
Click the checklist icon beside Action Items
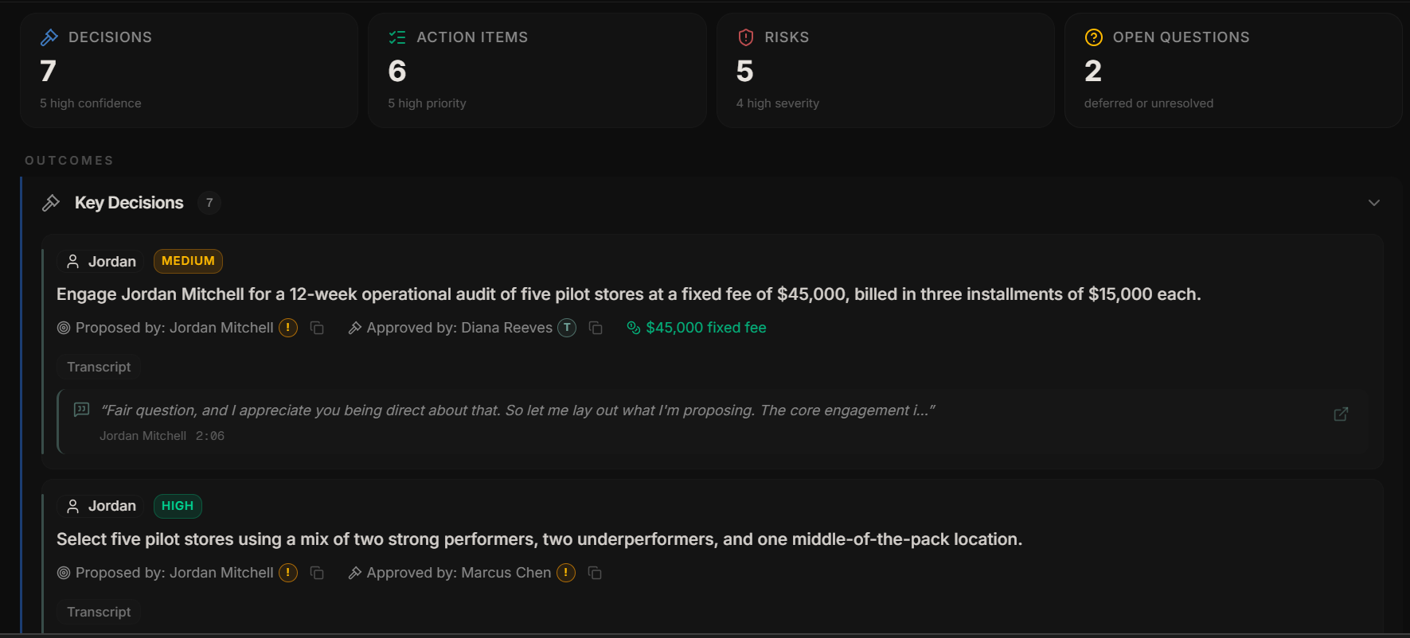[x=397, y=37]
